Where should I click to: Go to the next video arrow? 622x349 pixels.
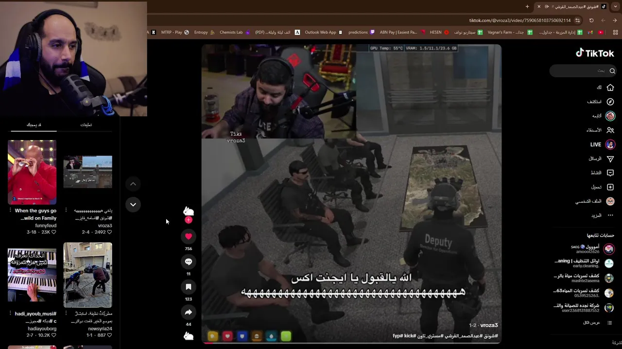click(x=133, y=205)
